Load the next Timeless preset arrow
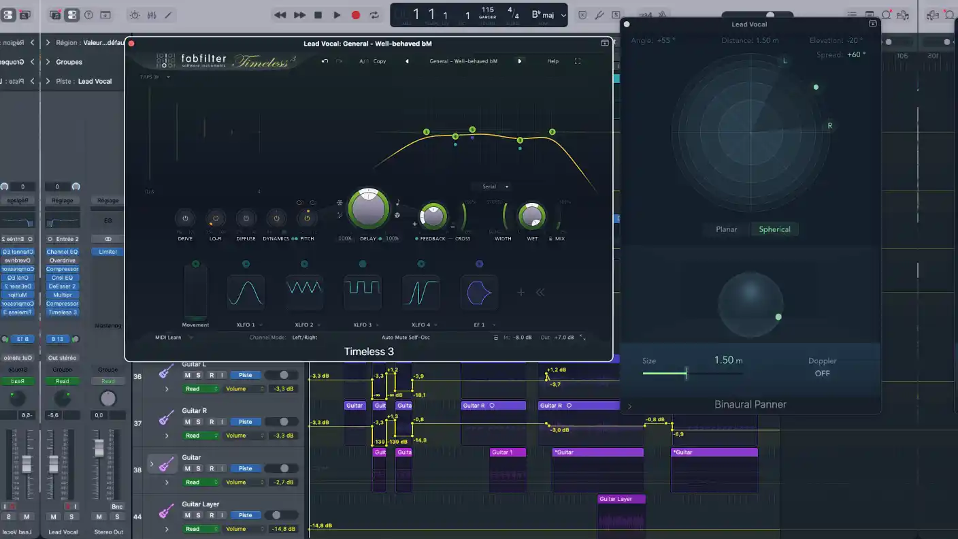Viewport: 958px width, 539px height. tap(520, 61)
